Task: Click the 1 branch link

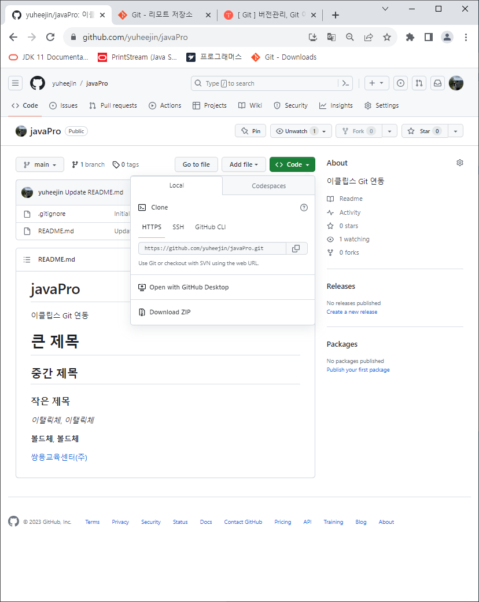Action: [x=89, y=164]
